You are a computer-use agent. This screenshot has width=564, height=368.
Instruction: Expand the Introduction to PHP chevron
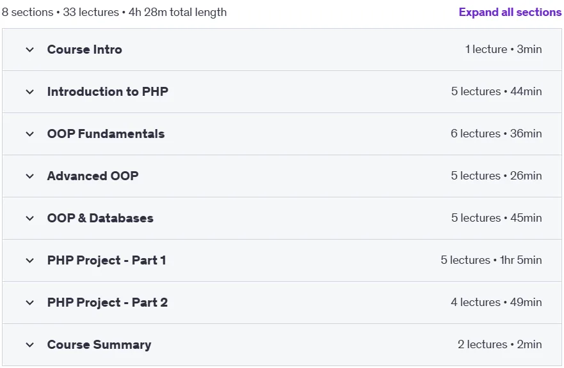tap(30, 92)
